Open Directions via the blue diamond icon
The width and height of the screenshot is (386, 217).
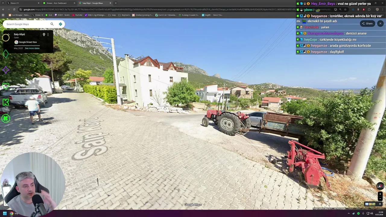click(x=60, y=24)
